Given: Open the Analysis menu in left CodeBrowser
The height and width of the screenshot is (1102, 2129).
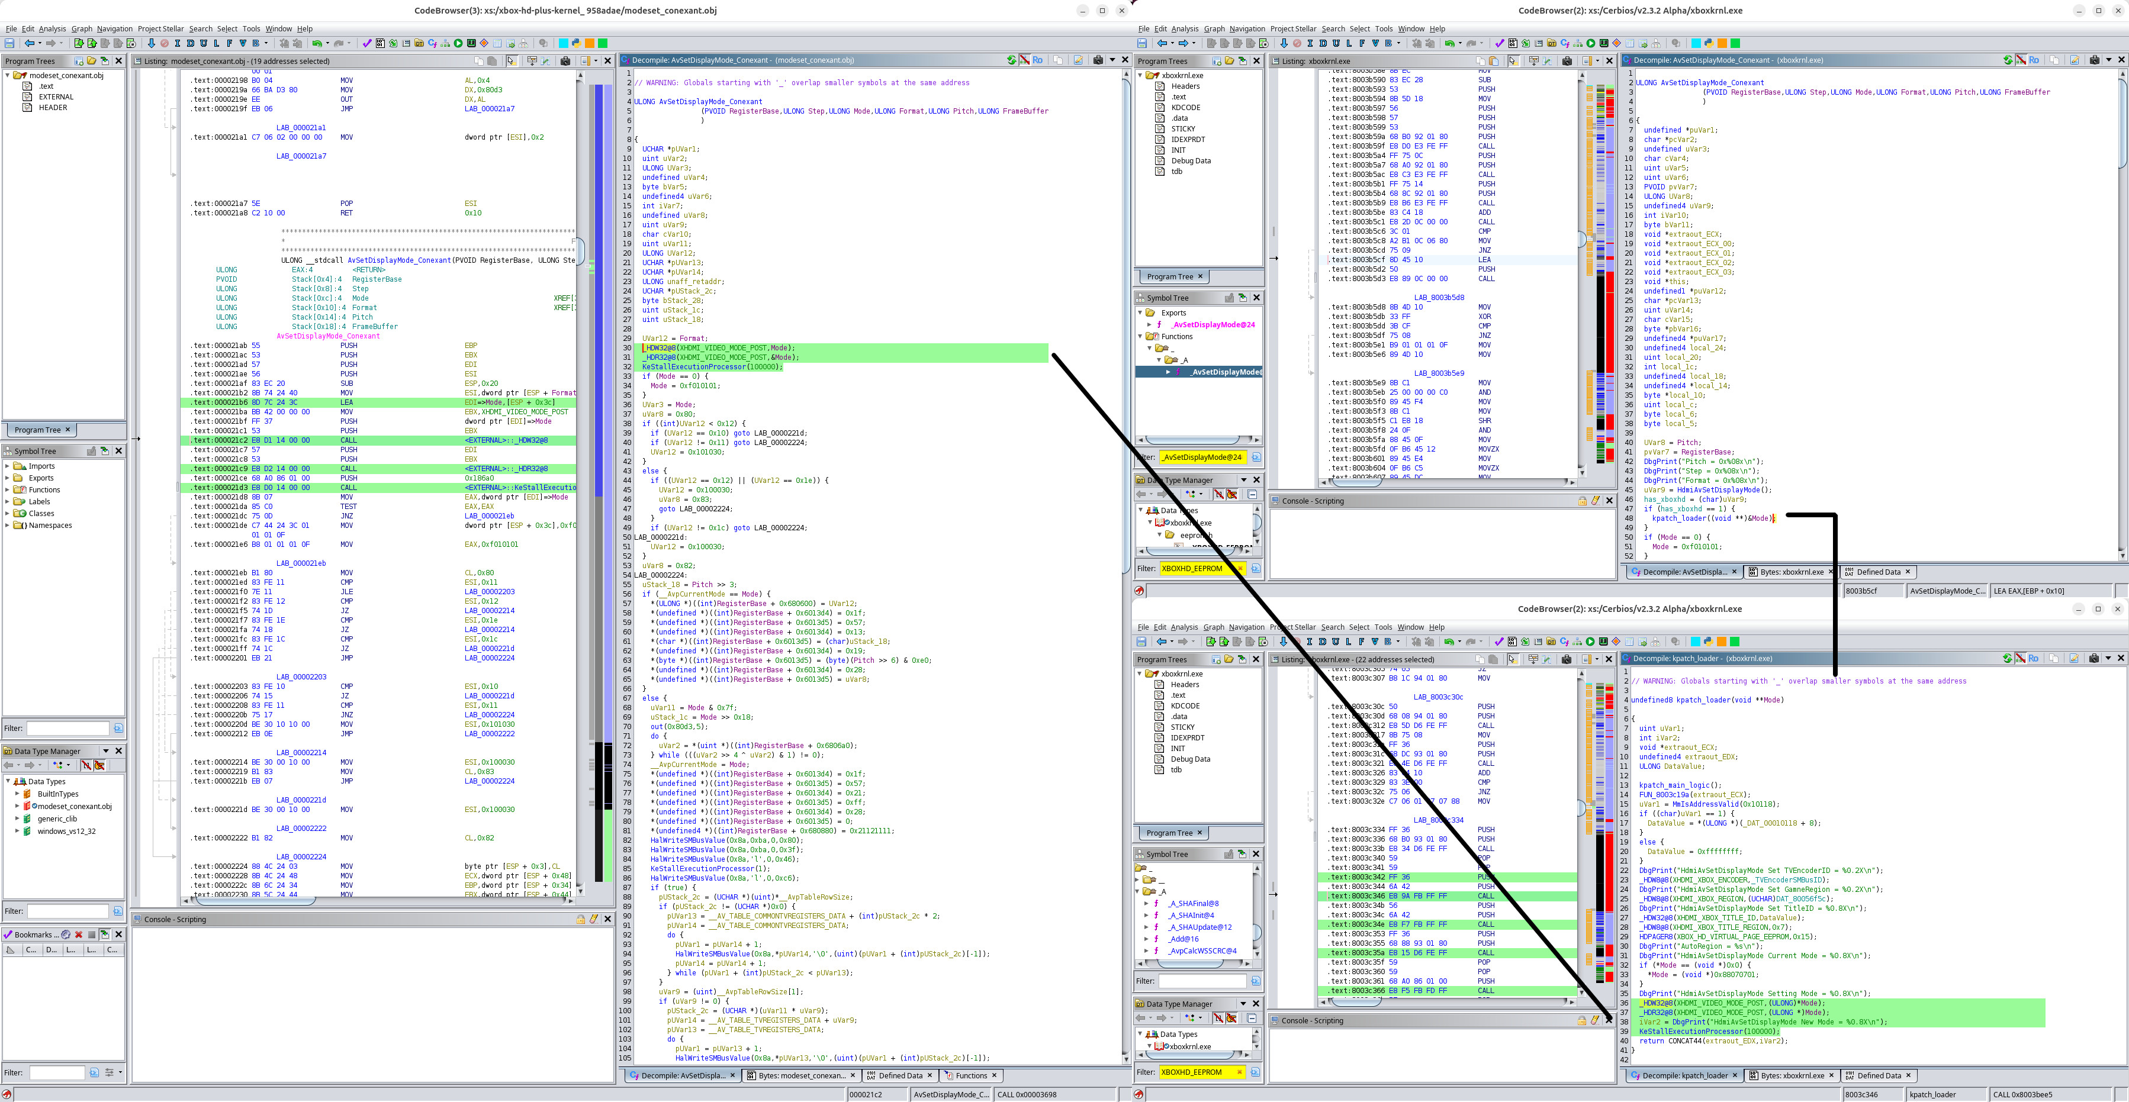Looking at the screenshot, I should coord(52,29).
